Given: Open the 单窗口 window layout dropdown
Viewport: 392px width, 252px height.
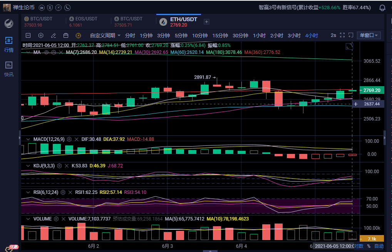Looking at the screenshot, I should tap(369, 35).
